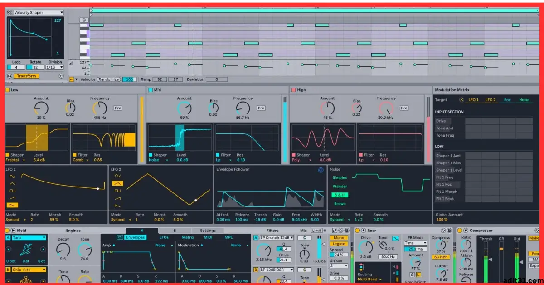Screen dimensions: 544x285
Task: Switch to the Meld Matrix section
Action: 188,237
